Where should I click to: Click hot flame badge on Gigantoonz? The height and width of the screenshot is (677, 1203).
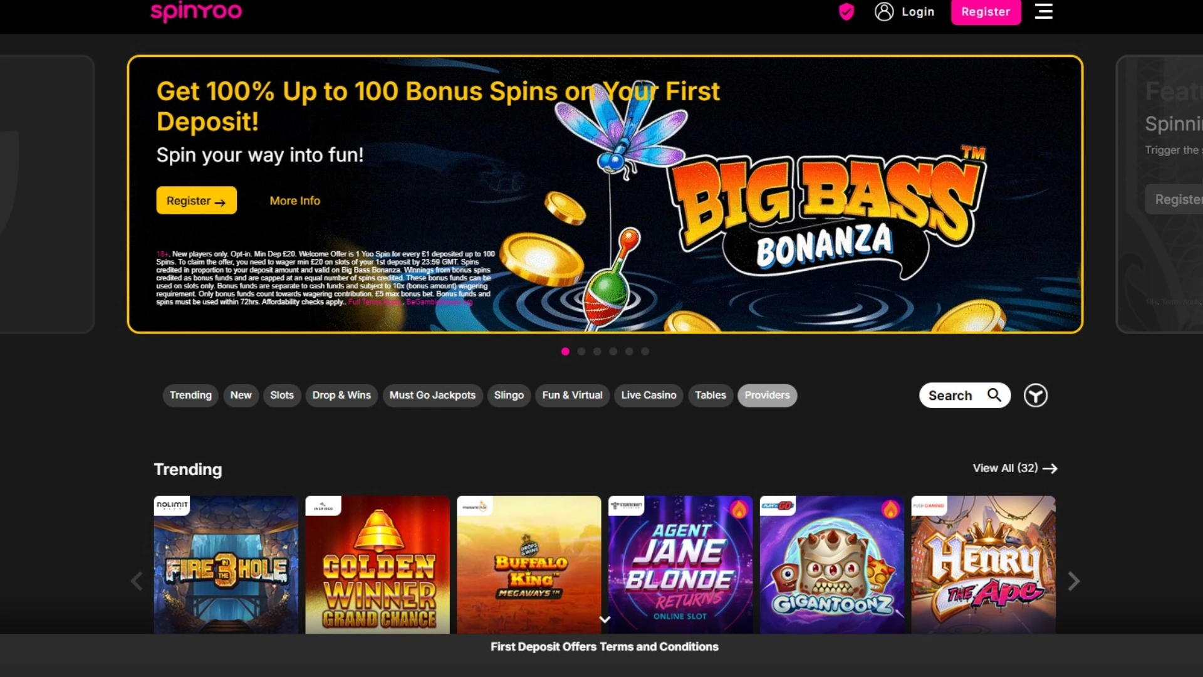tap(890, 509)
